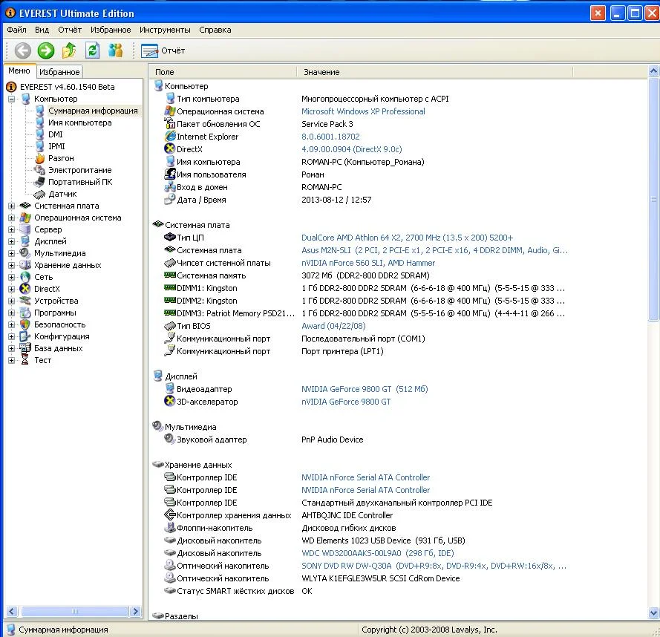
Task: Open the Инструменты menu
Action: (x=165, y=30)
